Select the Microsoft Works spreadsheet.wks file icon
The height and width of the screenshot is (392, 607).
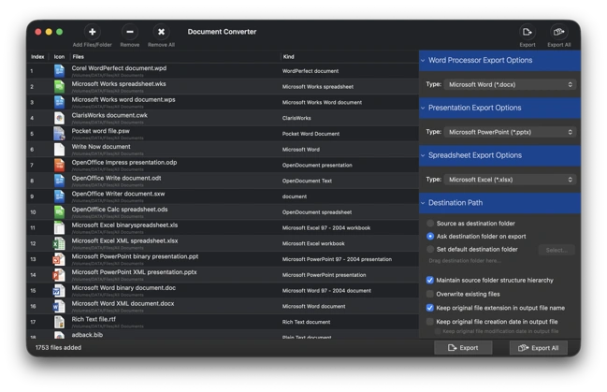59,86
